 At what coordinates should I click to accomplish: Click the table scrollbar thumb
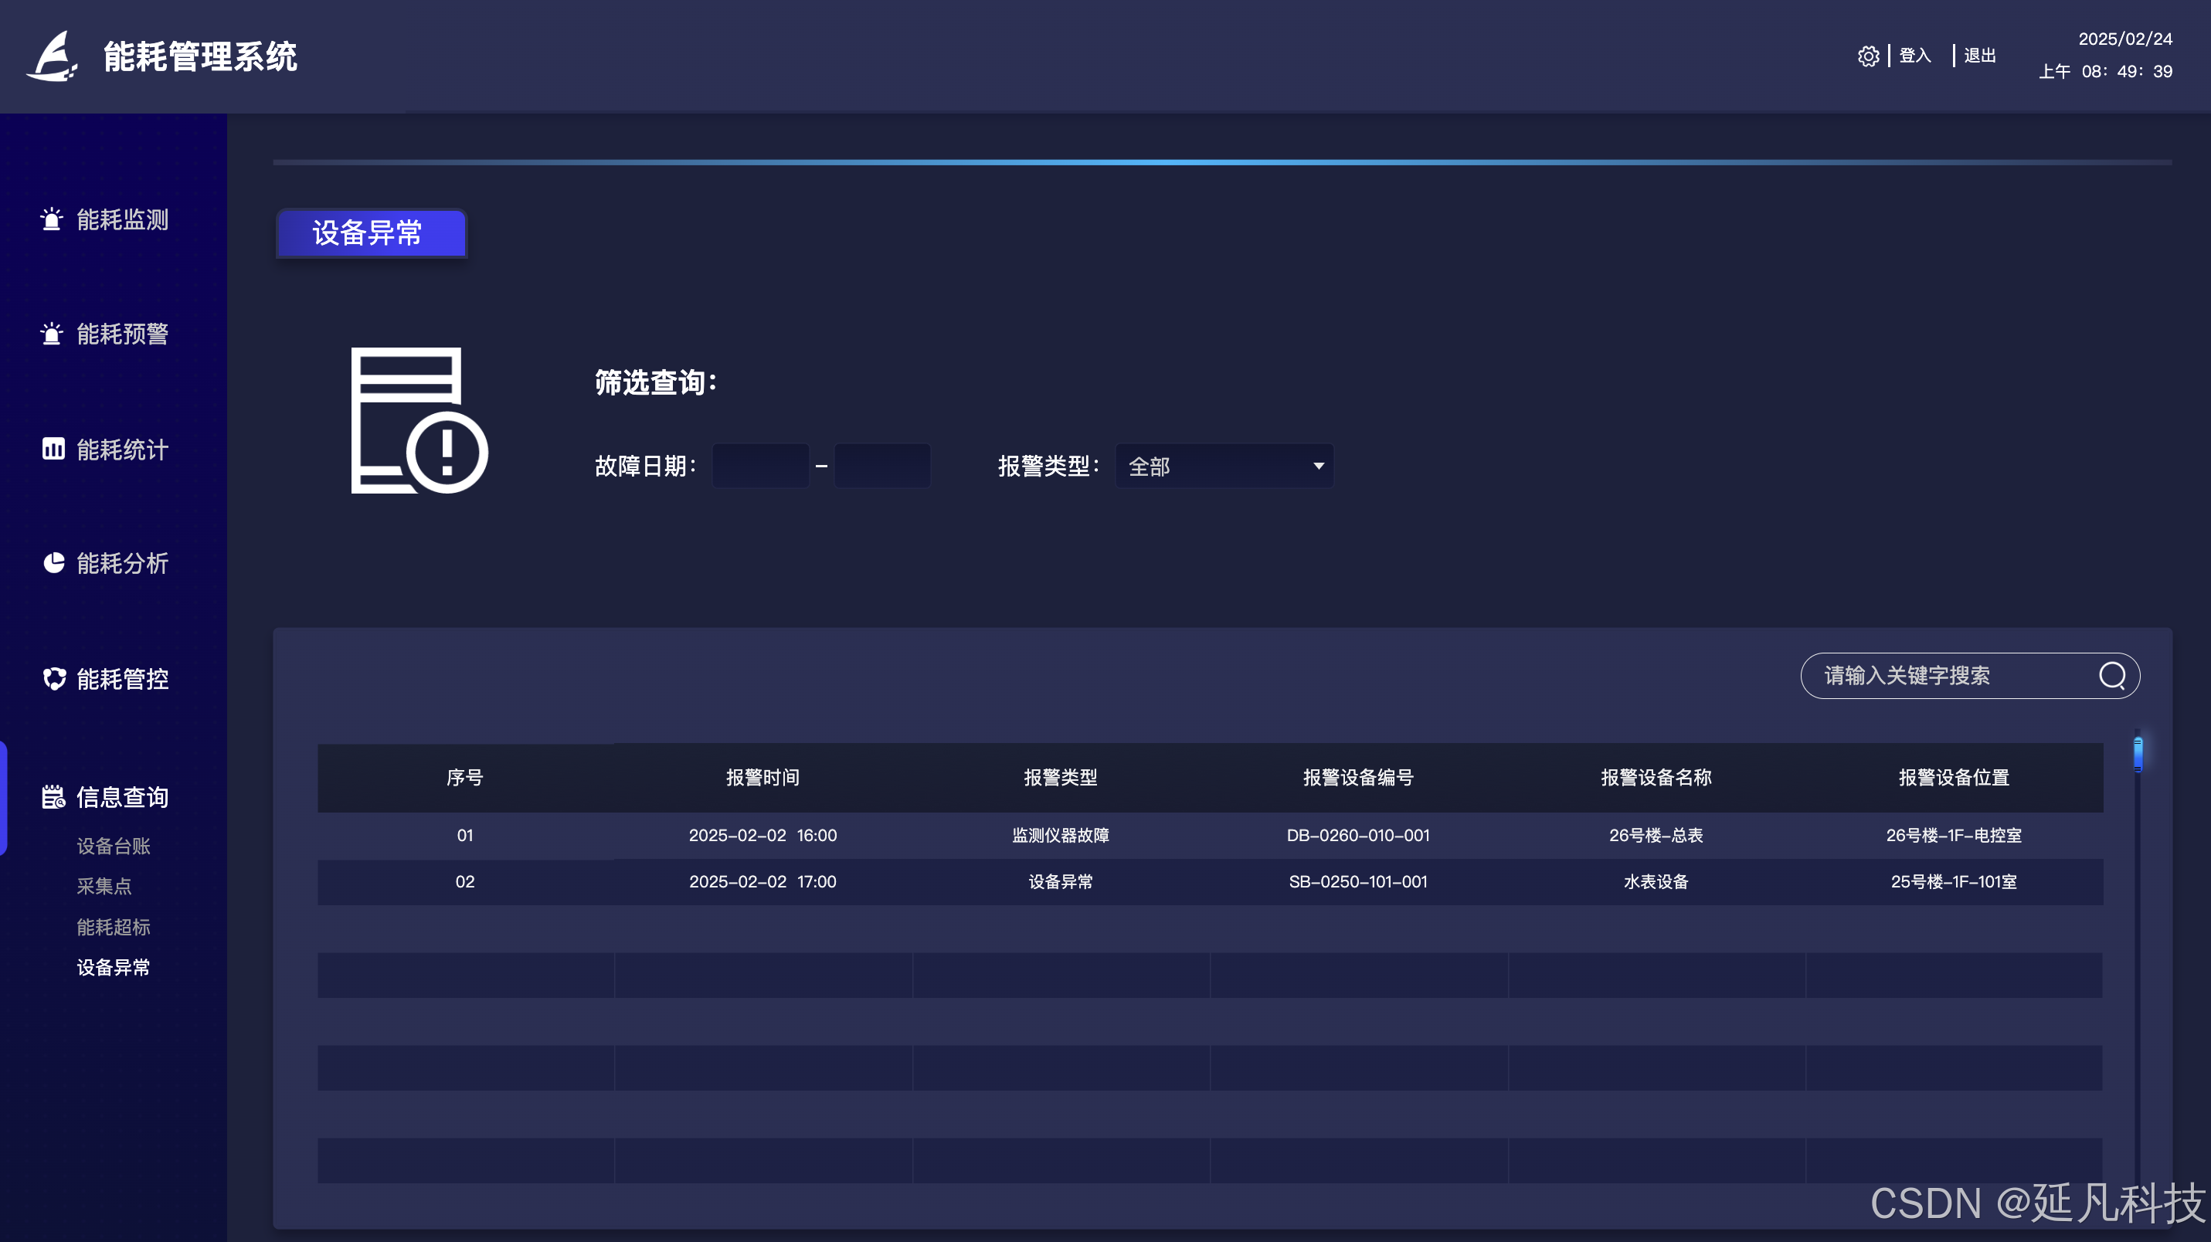(2137, 755)
